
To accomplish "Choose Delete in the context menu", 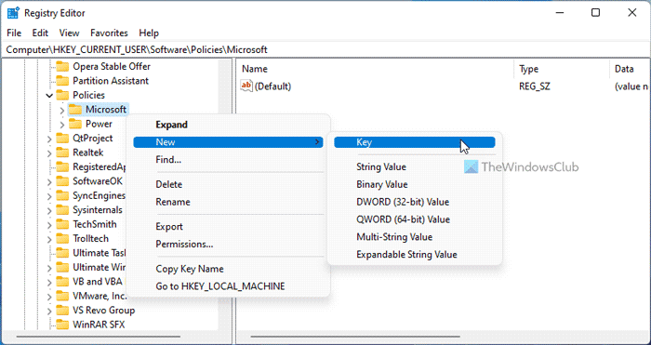I will click(x=228, y=184).
